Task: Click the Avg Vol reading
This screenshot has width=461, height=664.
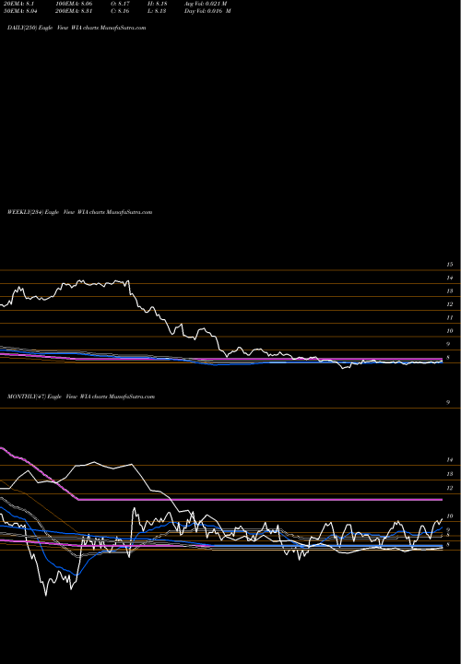Action: click(206, 4)
